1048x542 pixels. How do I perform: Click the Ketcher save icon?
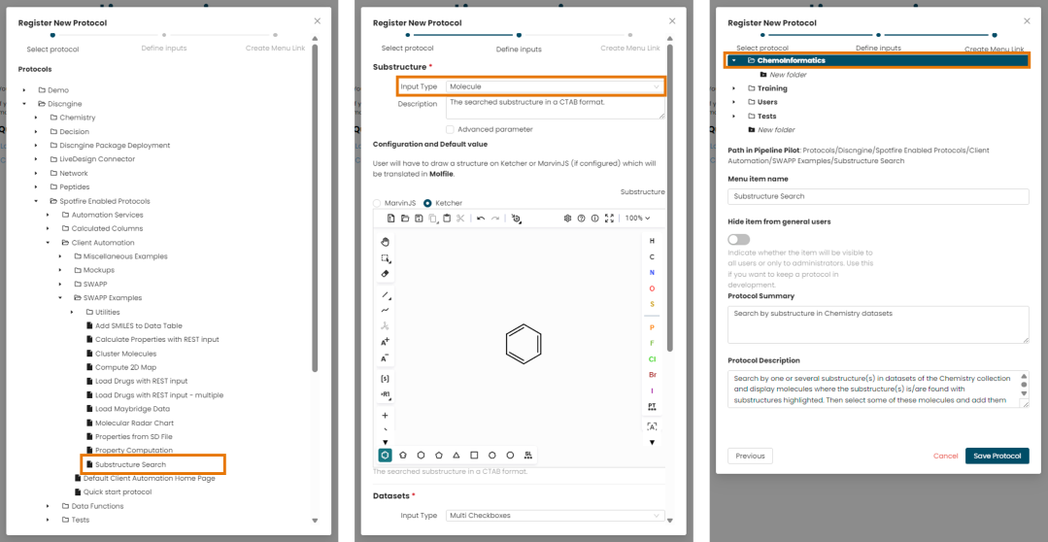(419, 218)
